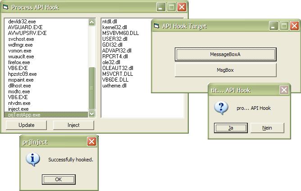Click the process list scrollbar thumb
Viewport: 301px width, 191px height.
pyautogui.click(x=92, y=88)
